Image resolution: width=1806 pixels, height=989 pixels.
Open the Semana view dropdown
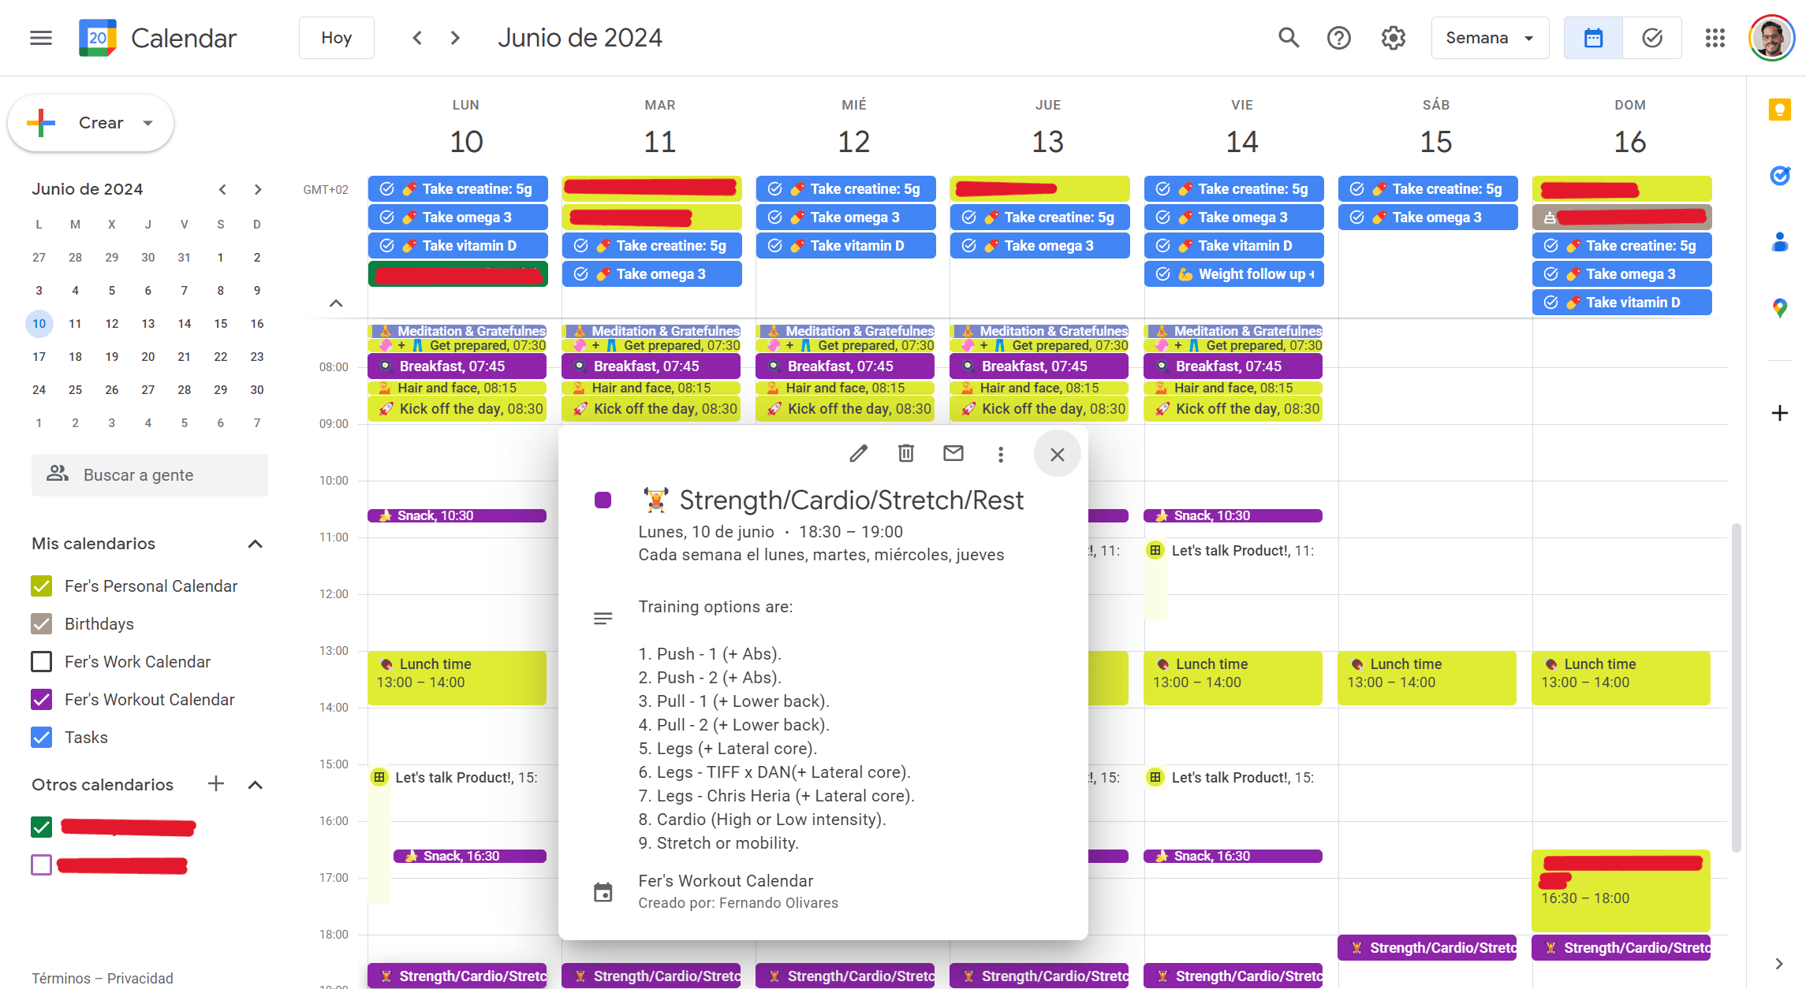pyautogui.click(x=1490, y=38)
